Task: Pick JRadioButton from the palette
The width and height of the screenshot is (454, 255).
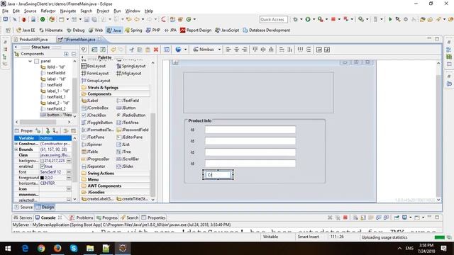Action: click(131, 115)
